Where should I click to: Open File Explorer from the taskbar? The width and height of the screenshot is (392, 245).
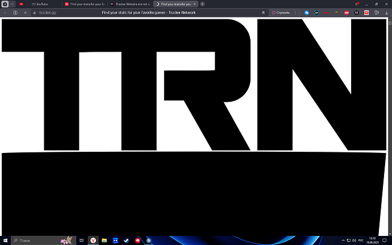(x=105, y=240)
